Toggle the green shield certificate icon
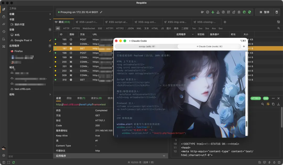 [x=249, y=12]
